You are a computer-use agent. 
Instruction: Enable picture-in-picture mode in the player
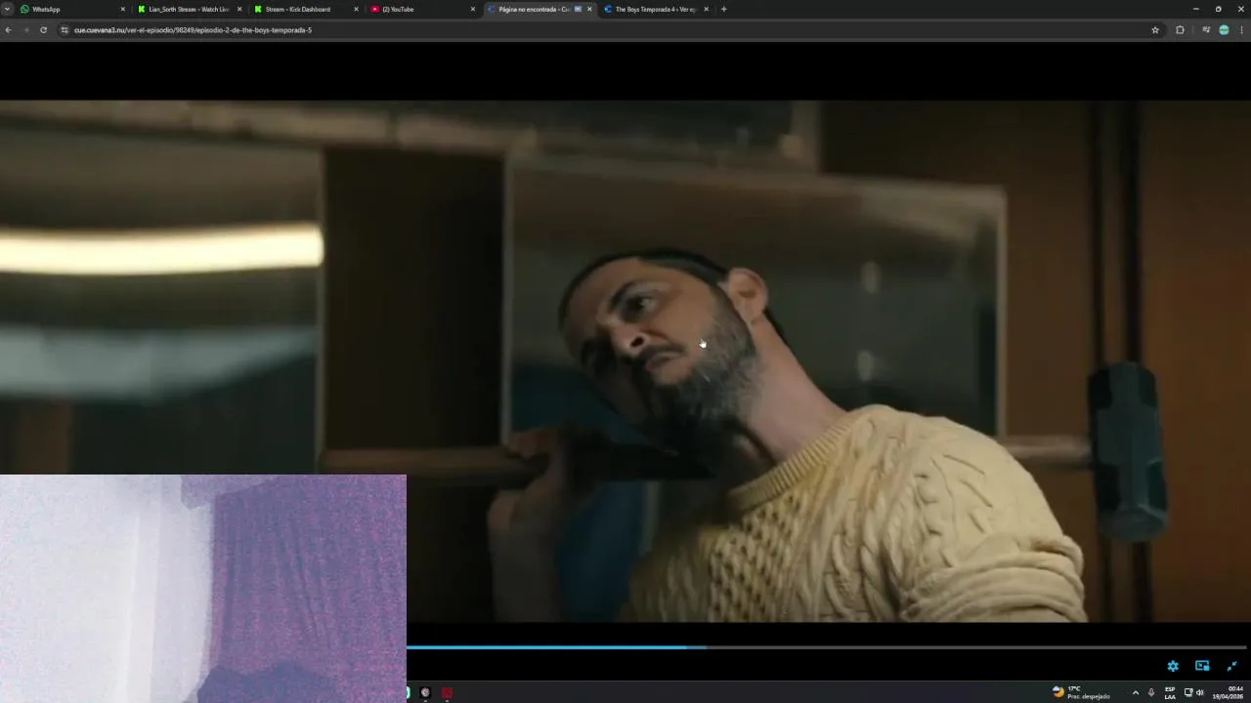point(1202,666)
